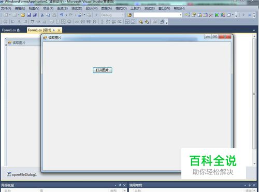Screen dimensions: 259x192
Task: Click the Start Debugging play icon
Action: (96, 15)
